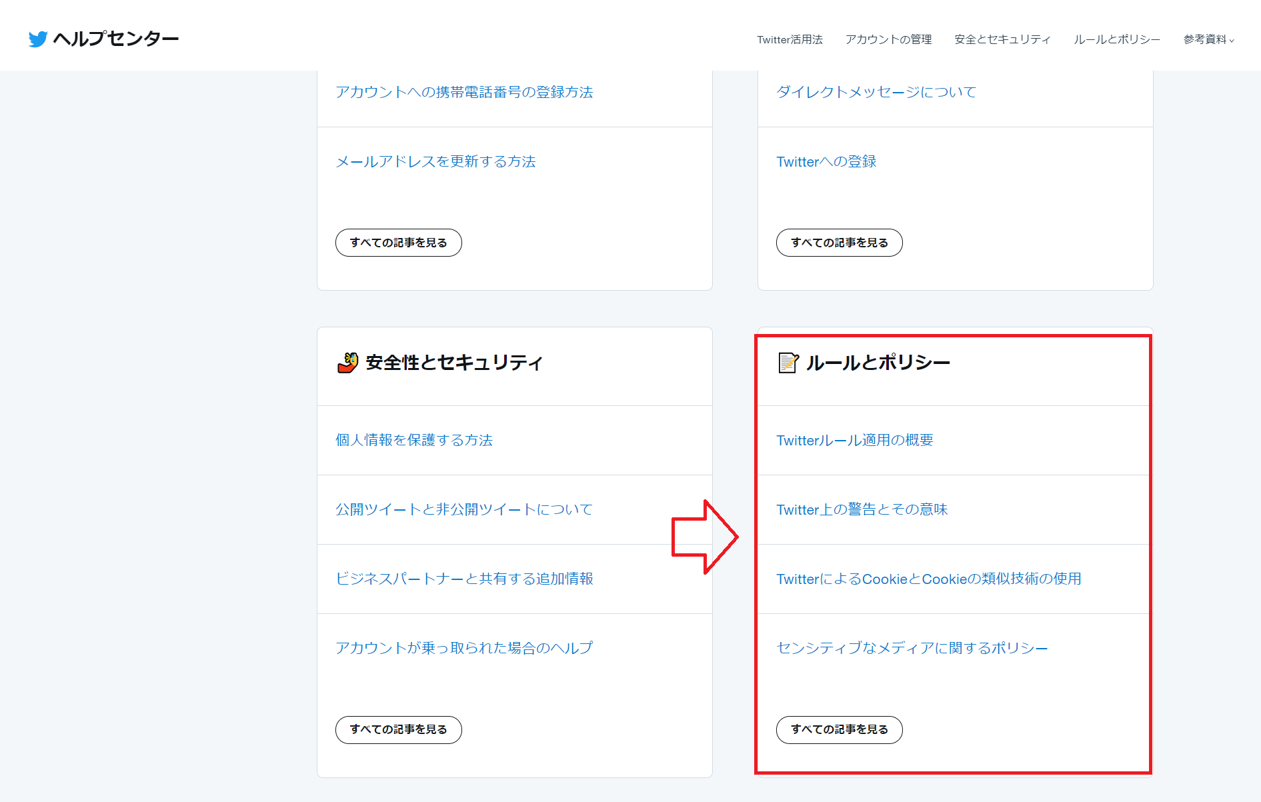Open the ヘルプセンター home title
1261x802 pixels.
coord(116,39)
